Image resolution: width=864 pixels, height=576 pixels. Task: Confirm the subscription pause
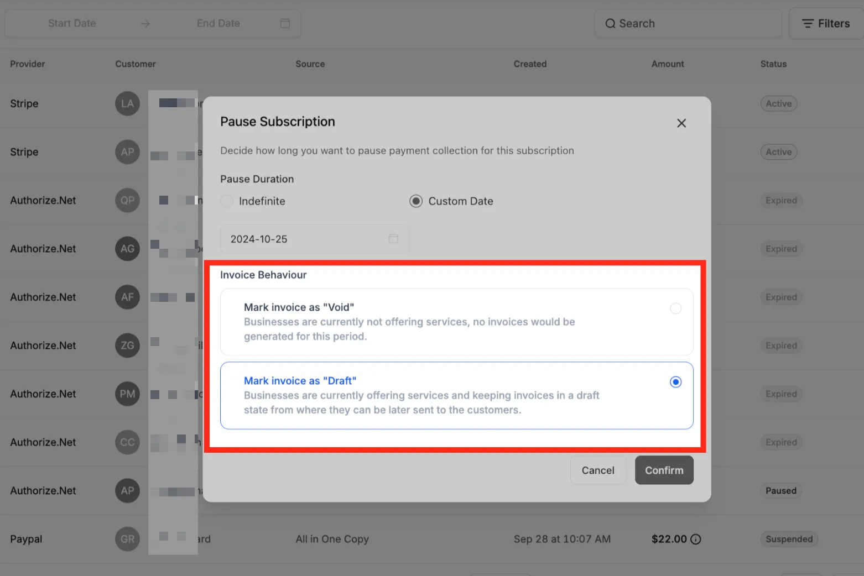[664, 470]
